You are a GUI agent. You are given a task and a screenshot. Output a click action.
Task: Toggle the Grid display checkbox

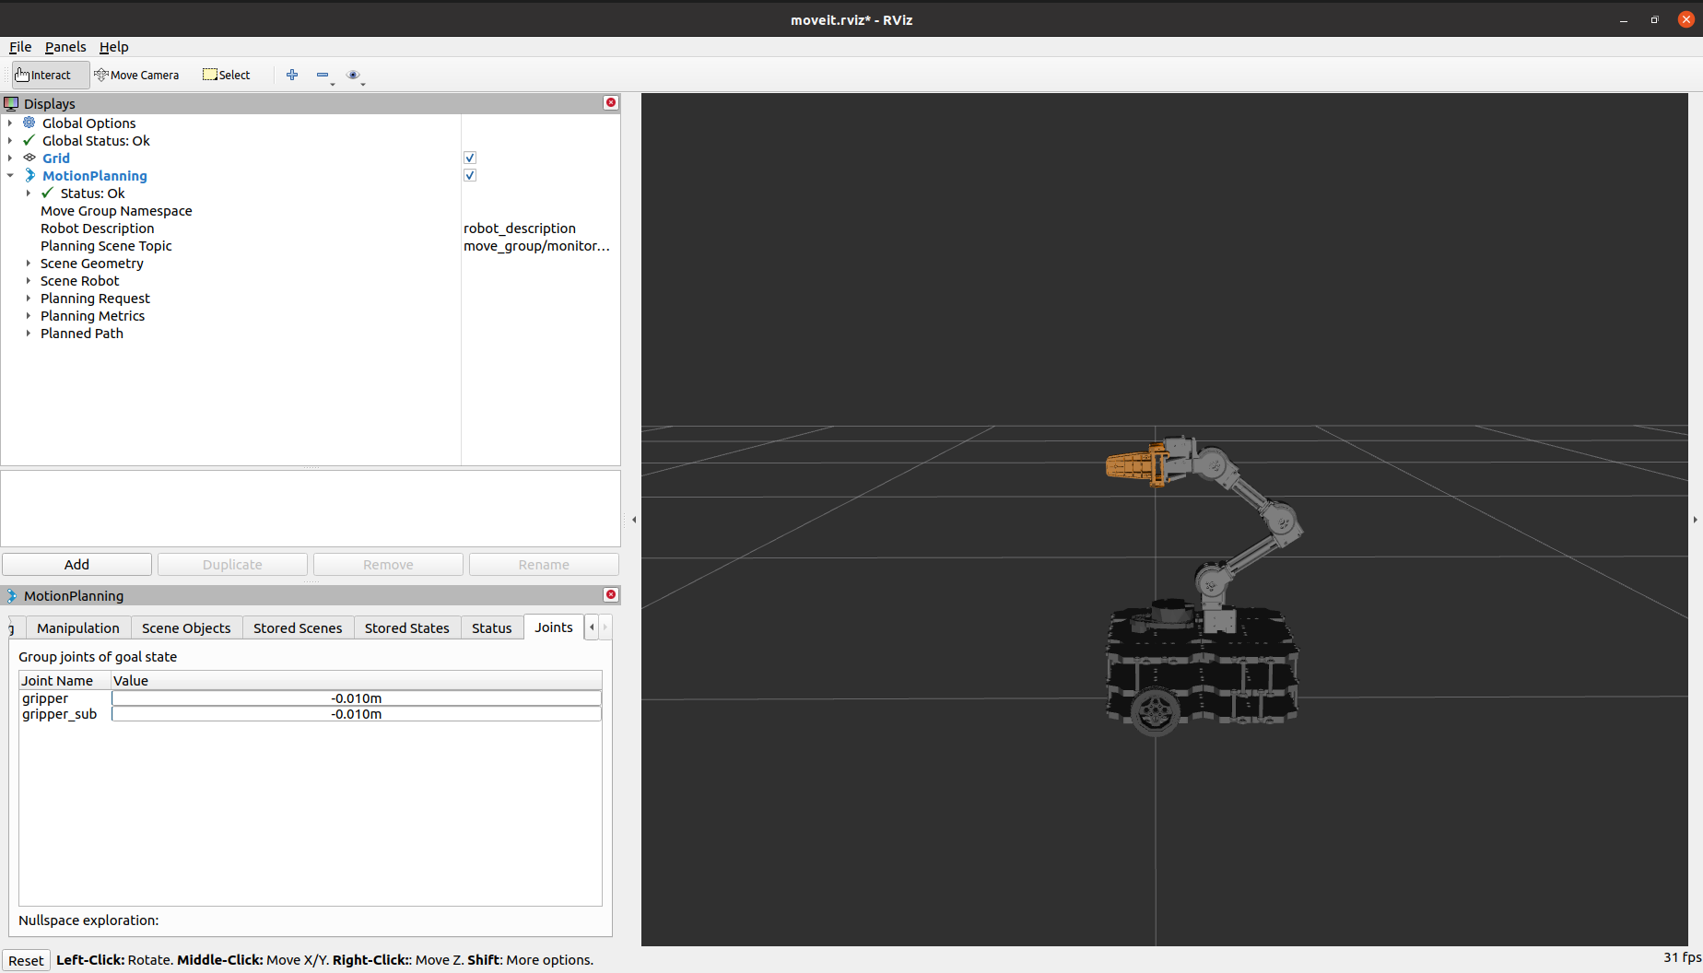[470, 158]
